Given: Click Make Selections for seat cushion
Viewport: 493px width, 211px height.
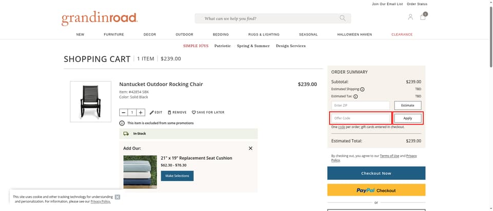Looking at the screenshot, I should (177, 176).
